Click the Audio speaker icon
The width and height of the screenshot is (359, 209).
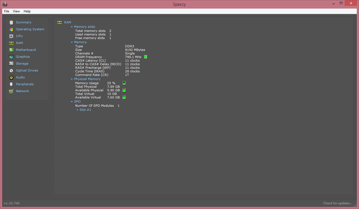click(x=11, y=77)
